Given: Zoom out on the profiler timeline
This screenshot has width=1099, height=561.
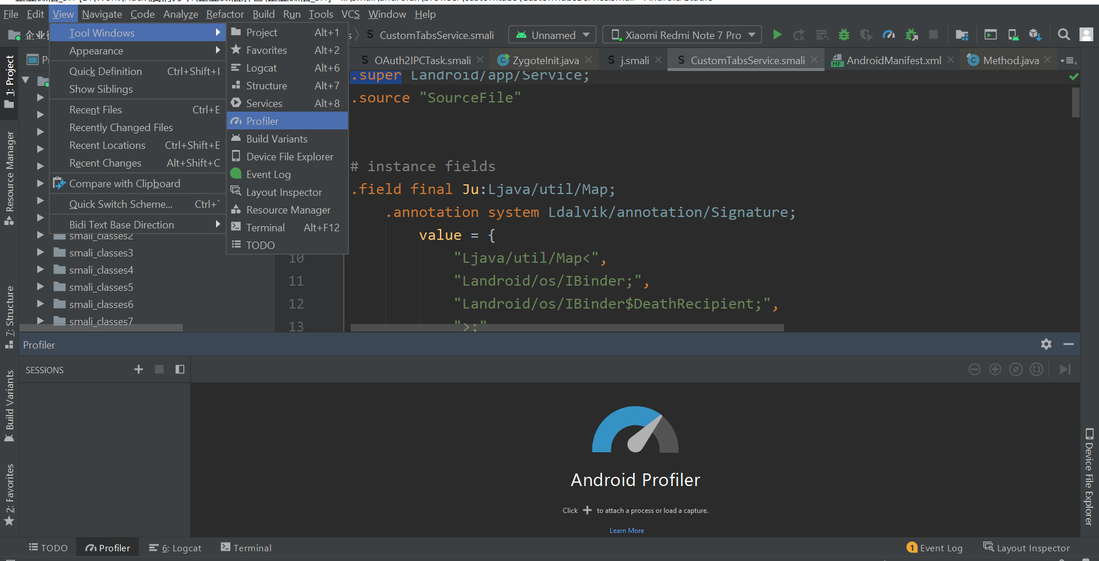Looking at the screenshot, I should [975, 369].
